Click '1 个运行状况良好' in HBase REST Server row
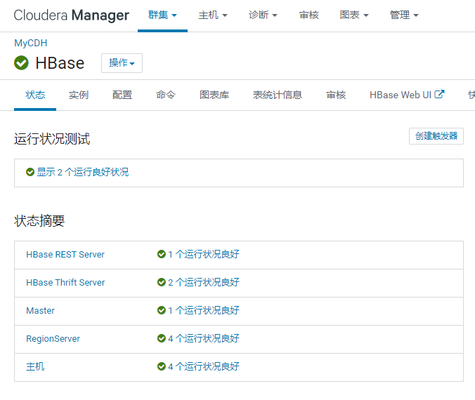 coord(204,254)
